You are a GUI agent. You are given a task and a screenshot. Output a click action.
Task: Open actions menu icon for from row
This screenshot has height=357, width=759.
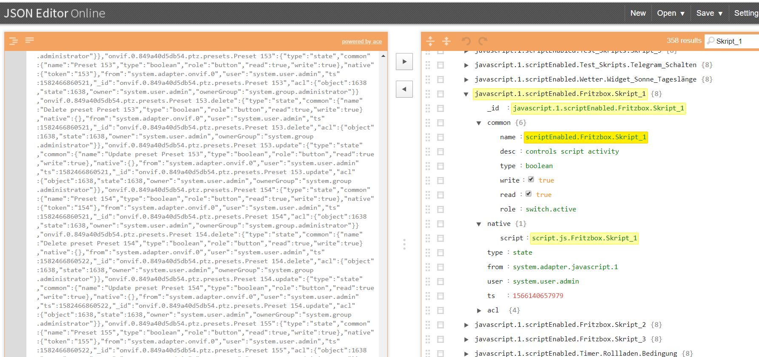pos(441,267)
